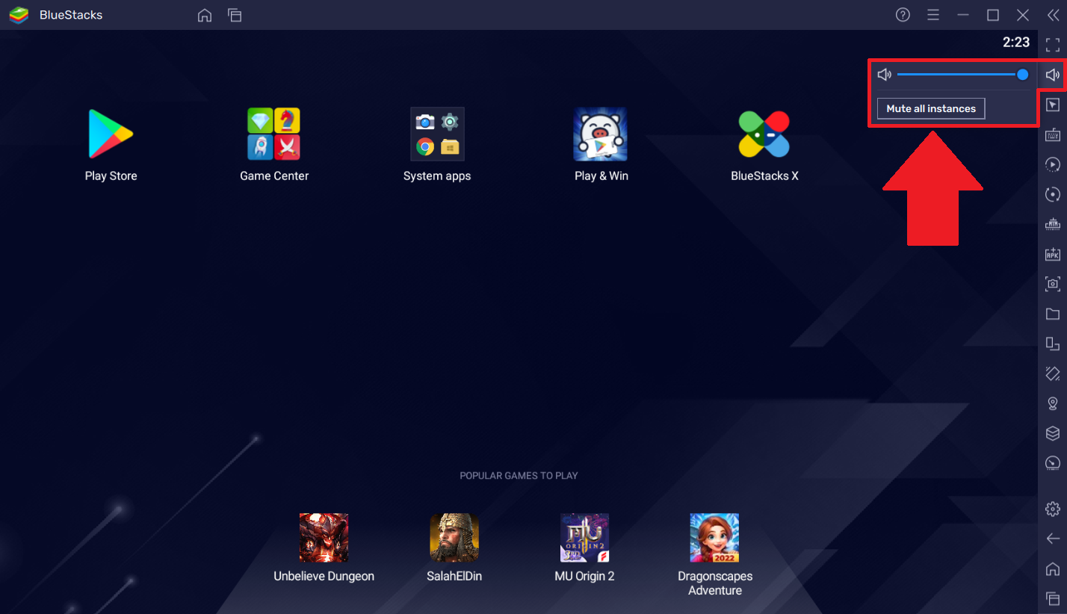
Task: Rotate the screen orientation
Action: pos(1052,194)
